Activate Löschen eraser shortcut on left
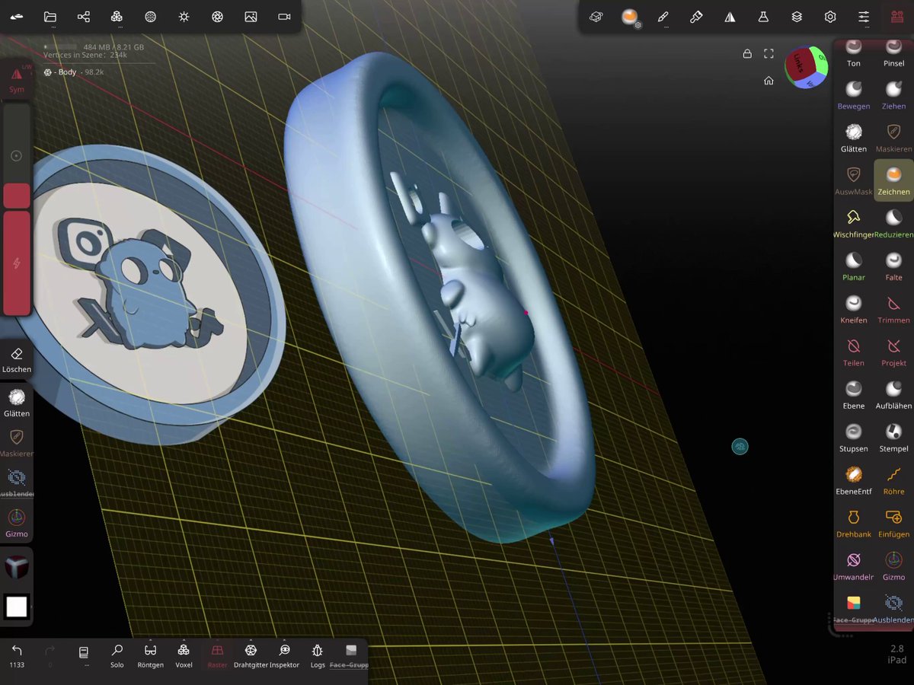 (x=17, y=360)
